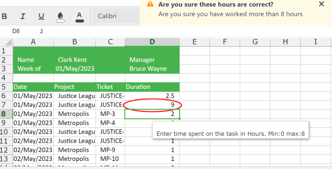Select column F header
332x169 pixels.
225,42
